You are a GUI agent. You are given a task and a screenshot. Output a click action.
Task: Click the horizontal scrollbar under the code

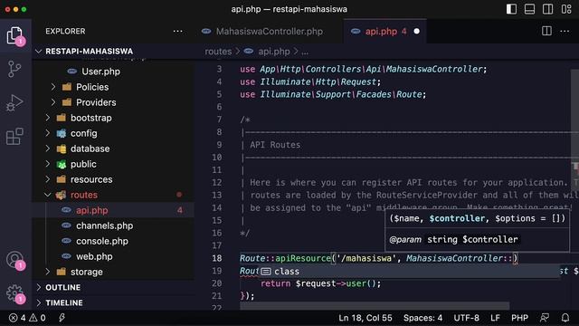(375, 306)
